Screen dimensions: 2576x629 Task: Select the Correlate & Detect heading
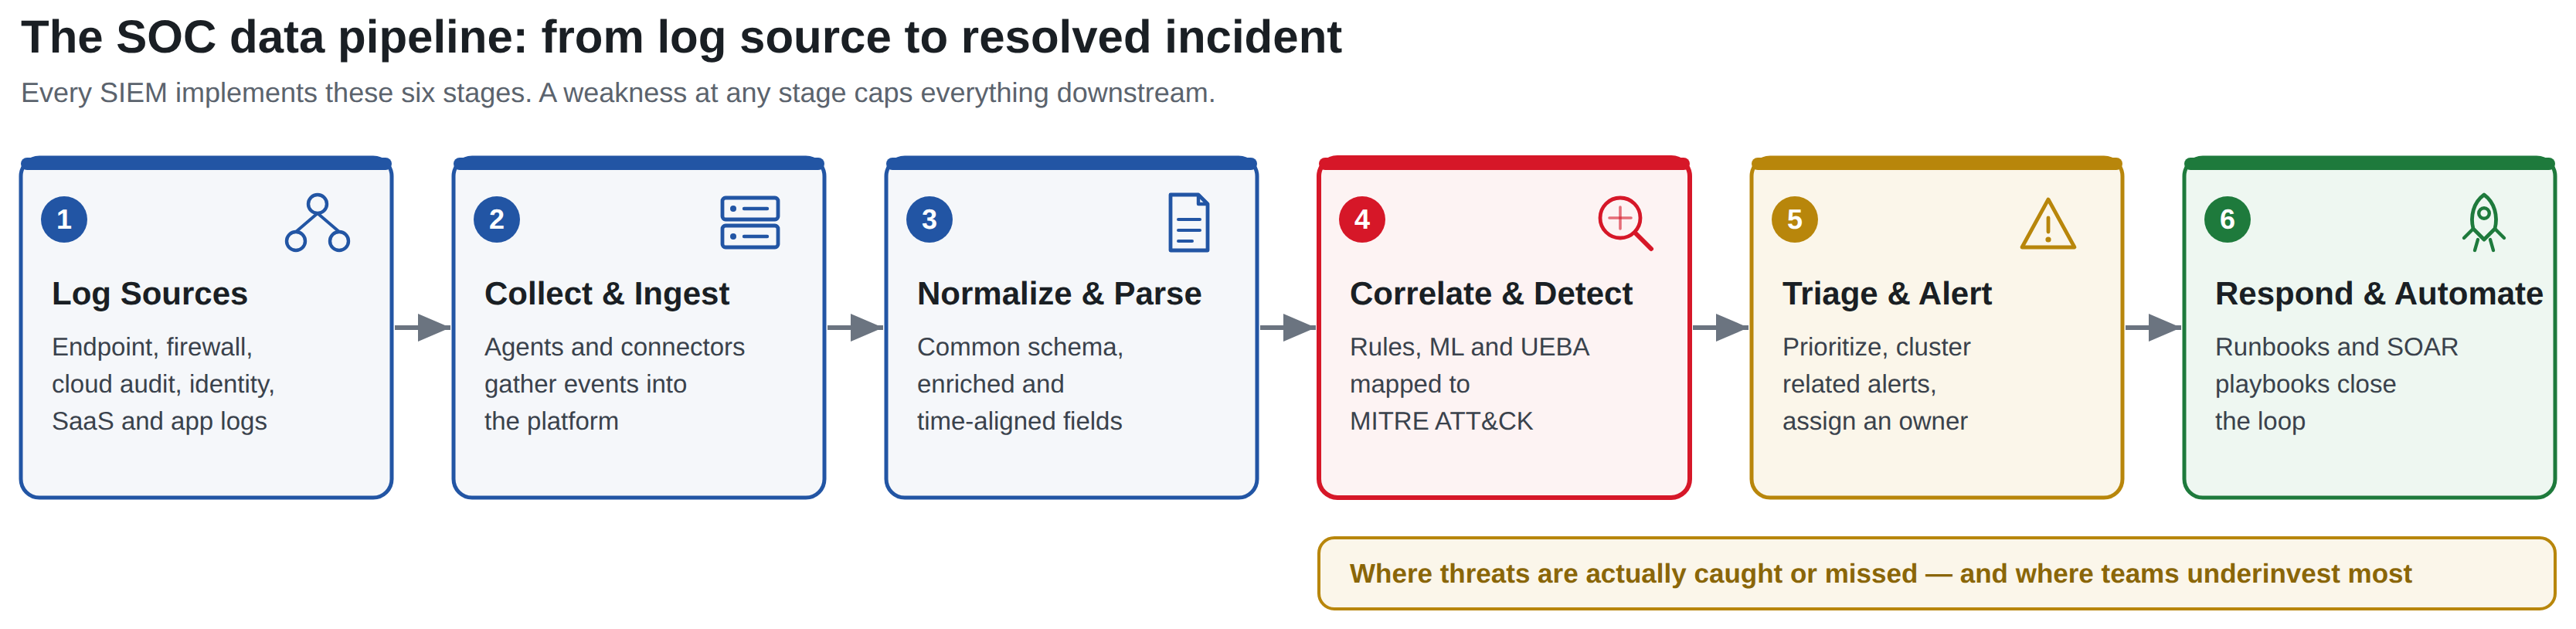pos(1491,294)
